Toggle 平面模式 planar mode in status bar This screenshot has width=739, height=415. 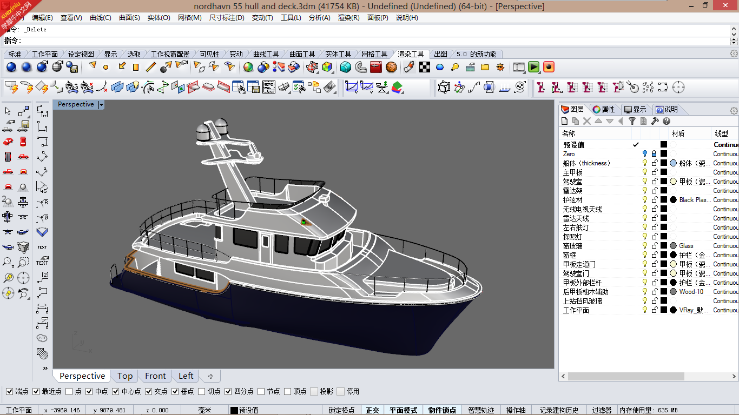pyautogui.click(x=403, y=410)
